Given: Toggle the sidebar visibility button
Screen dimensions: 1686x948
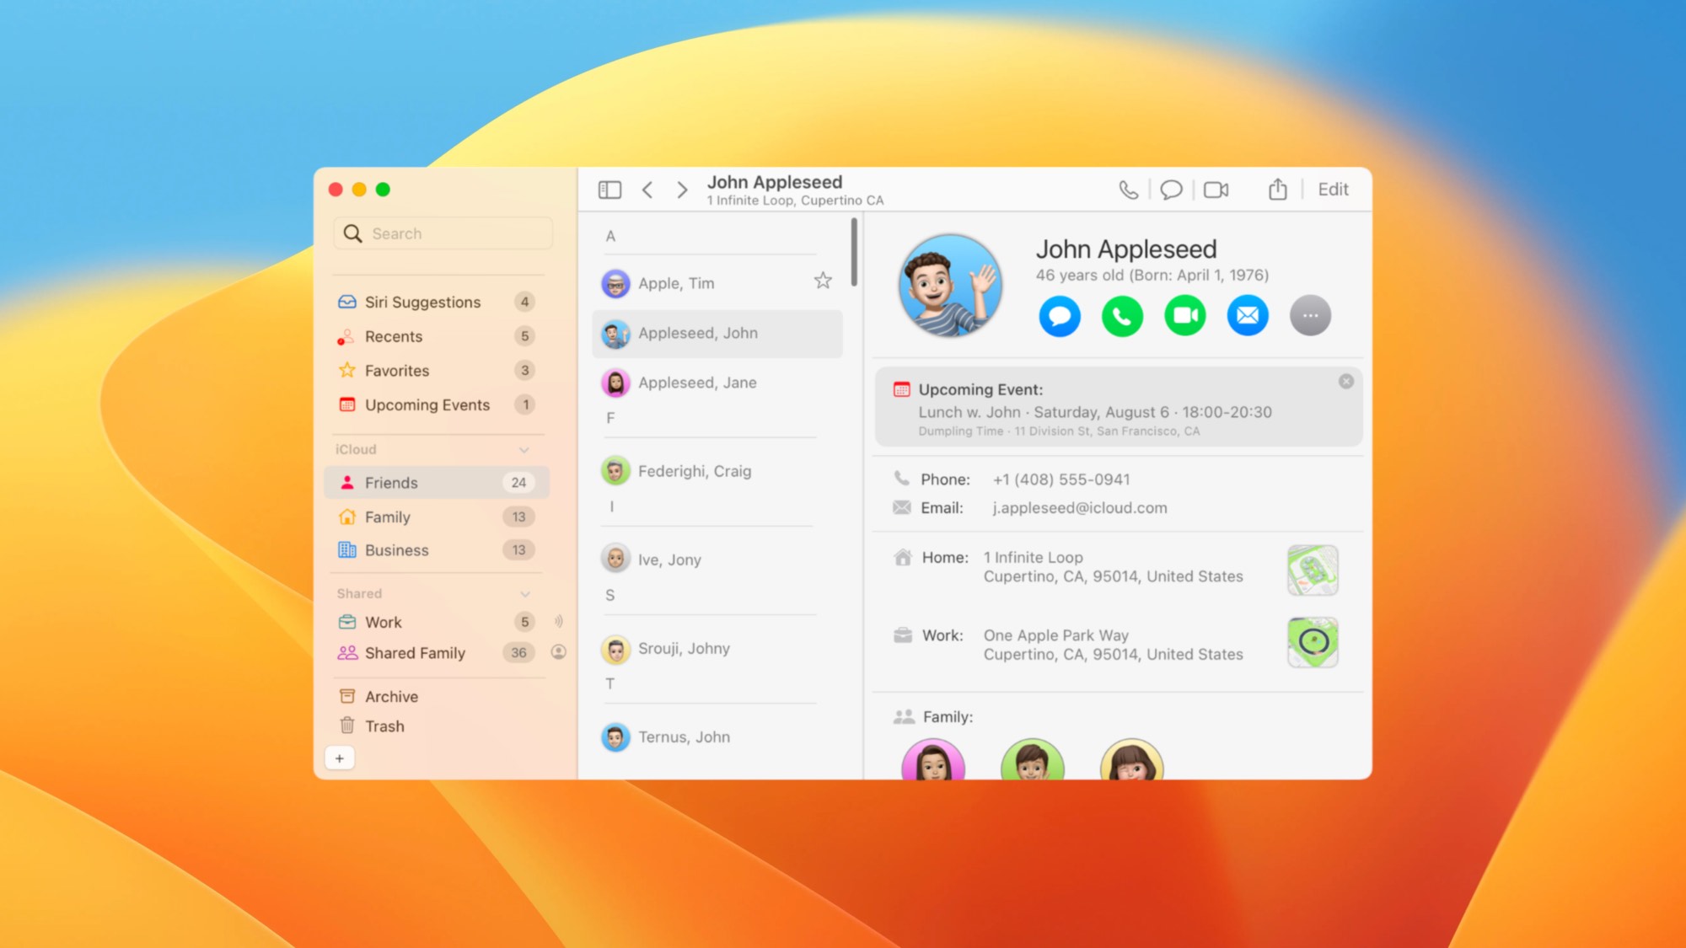Looking at the screenshot, I should click(609, 190).
